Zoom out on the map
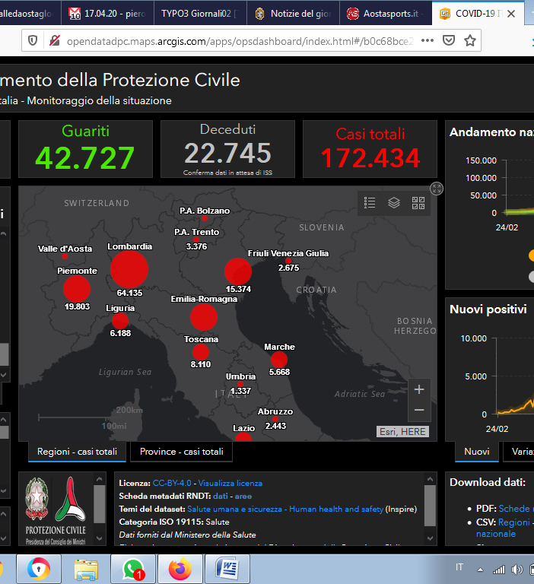 [419, 410]
